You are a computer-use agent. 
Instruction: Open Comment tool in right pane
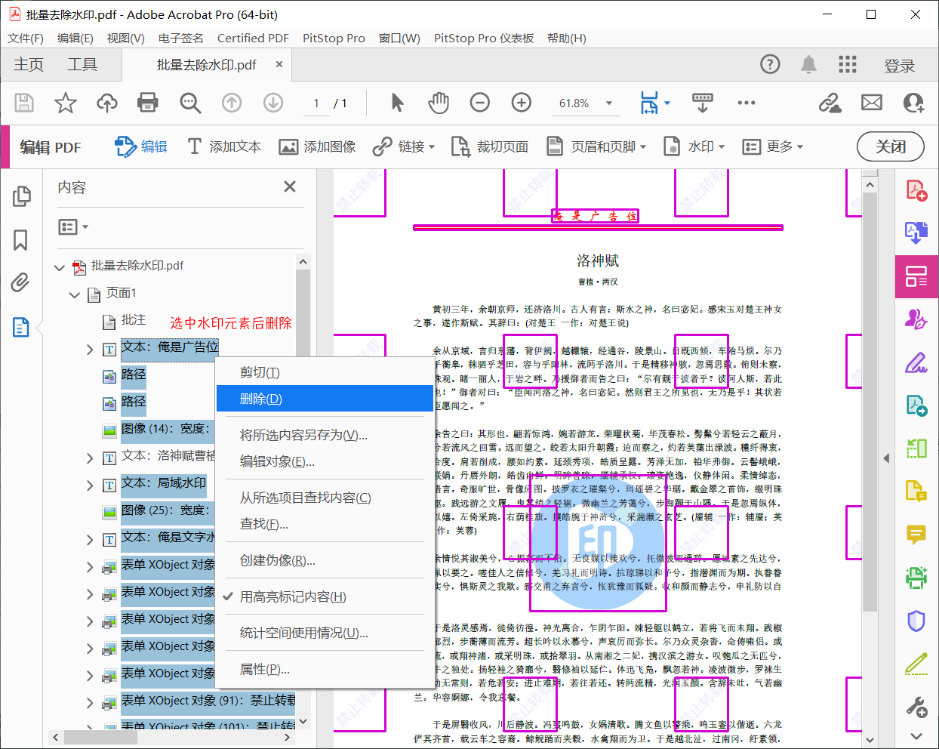click(x=916, y=535)
